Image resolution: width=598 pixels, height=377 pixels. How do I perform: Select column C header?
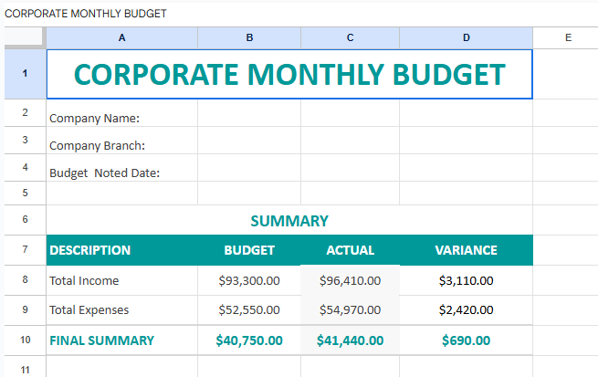(350, 37)
